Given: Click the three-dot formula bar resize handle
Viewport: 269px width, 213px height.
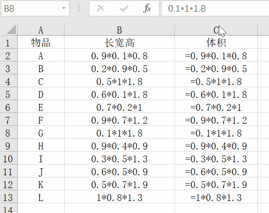Looking at the screenshot, I should click(79, 8).
